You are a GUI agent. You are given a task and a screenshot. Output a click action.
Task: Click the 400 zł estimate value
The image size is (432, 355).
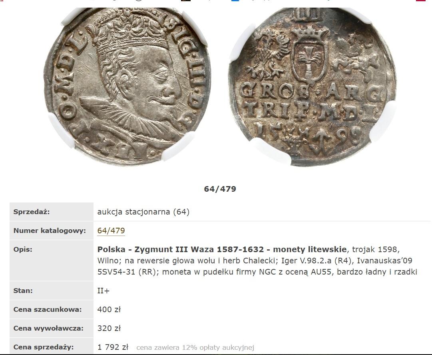point(109,309)
